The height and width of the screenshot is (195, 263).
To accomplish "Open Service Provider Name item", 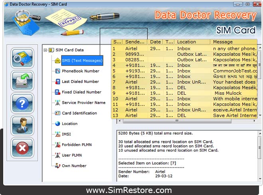I will pyautogui.click(x=83, y=103).
